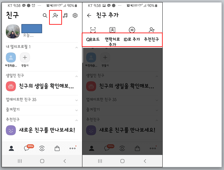
Task: Select 추천친구 label on 친구 추가 screen
Action: point(151,39)
